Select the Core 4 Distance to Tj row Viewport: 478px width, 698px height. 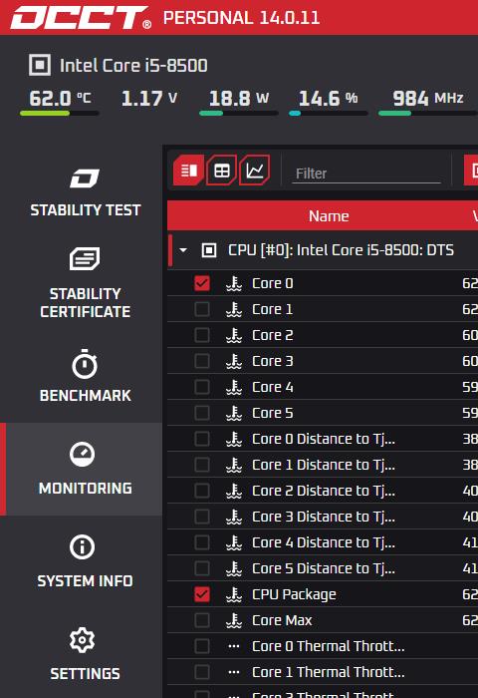coord(323,542)
